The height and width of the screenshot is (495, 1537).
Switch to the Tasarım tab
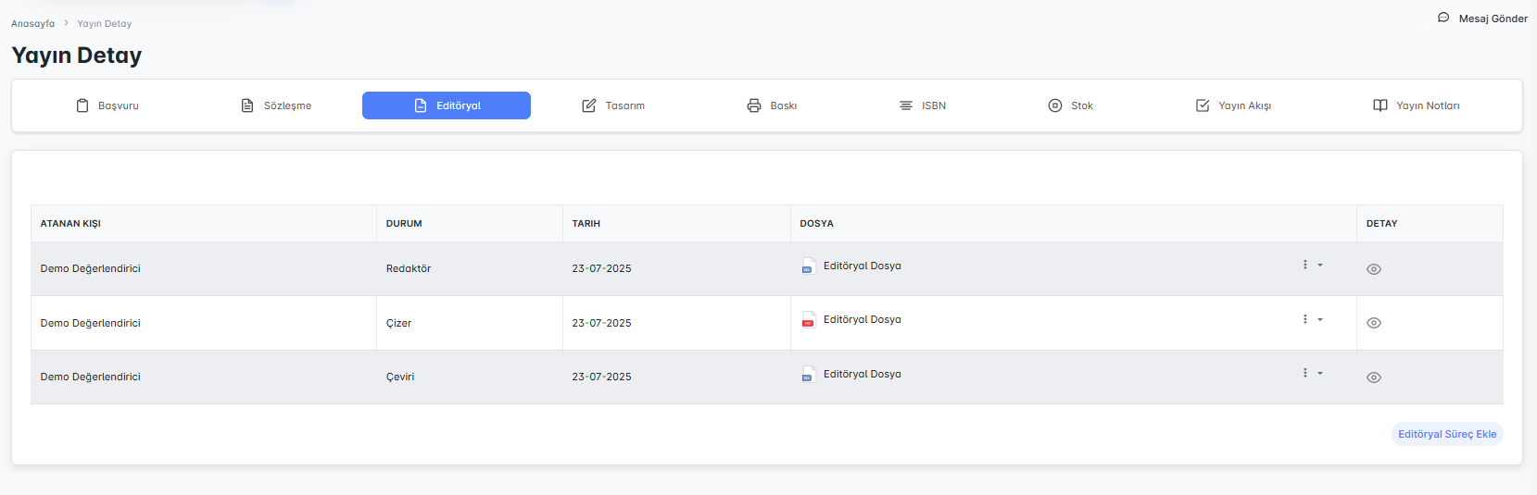click(613, 105)
